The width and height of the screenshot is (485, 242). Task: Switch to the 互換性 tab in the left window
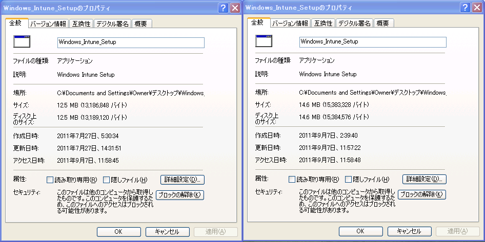82,24
